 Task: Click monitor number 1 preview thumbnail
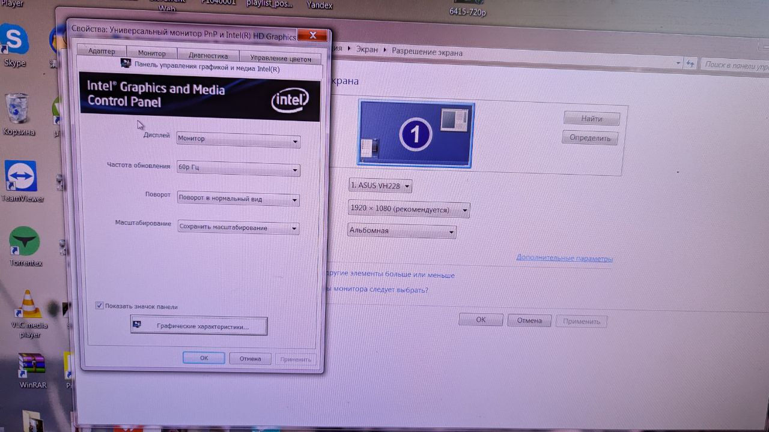tap(415, 133)
